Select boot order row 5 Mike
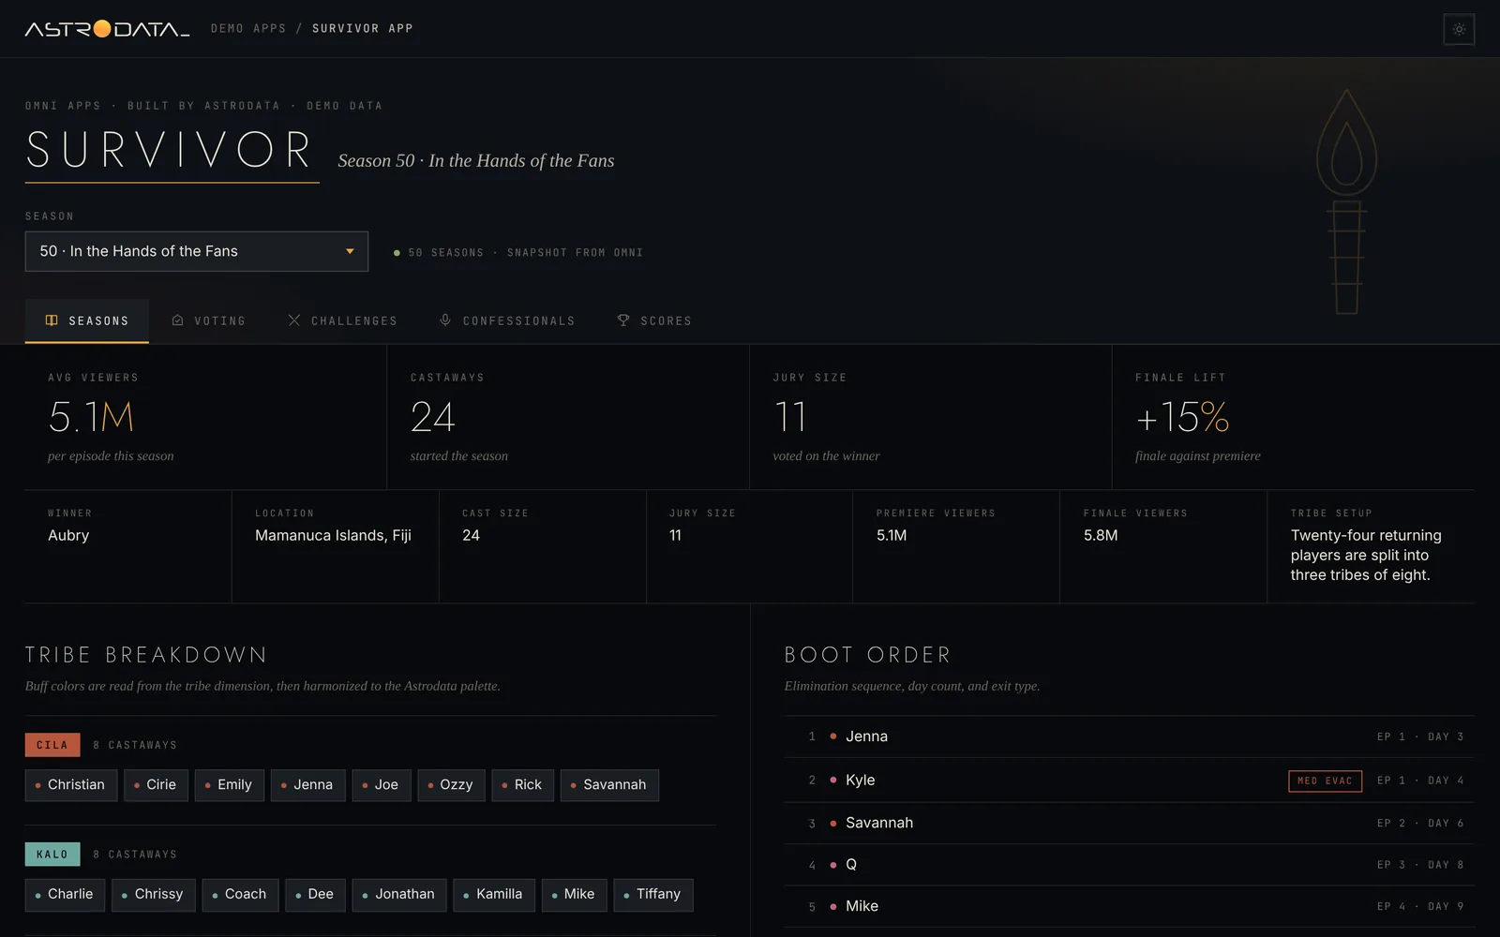1500x937 pixels. coord(1129,906)
